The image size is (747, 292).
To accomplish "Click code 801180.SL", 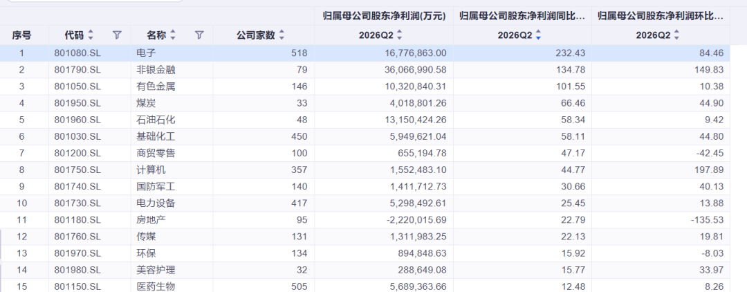I will pyautogui.click(x=77, y=220).
